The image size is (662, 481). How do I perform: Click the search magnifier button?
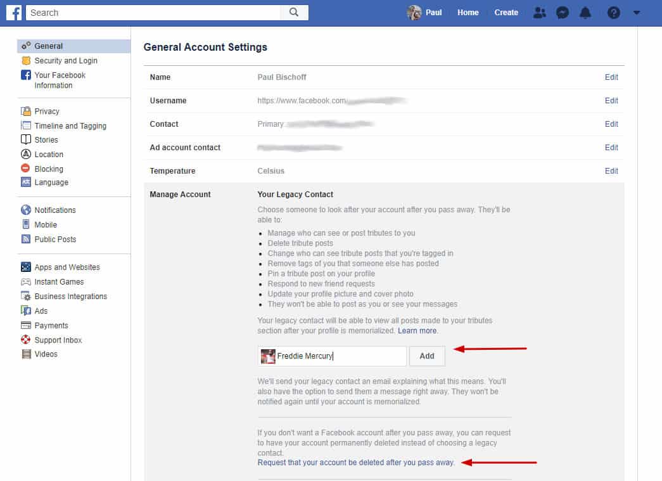click(294, 13)
